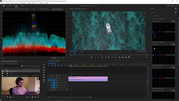Pick hue with Hue vs Saturation eyedropper
179x101 pixels.
[171, 21]
